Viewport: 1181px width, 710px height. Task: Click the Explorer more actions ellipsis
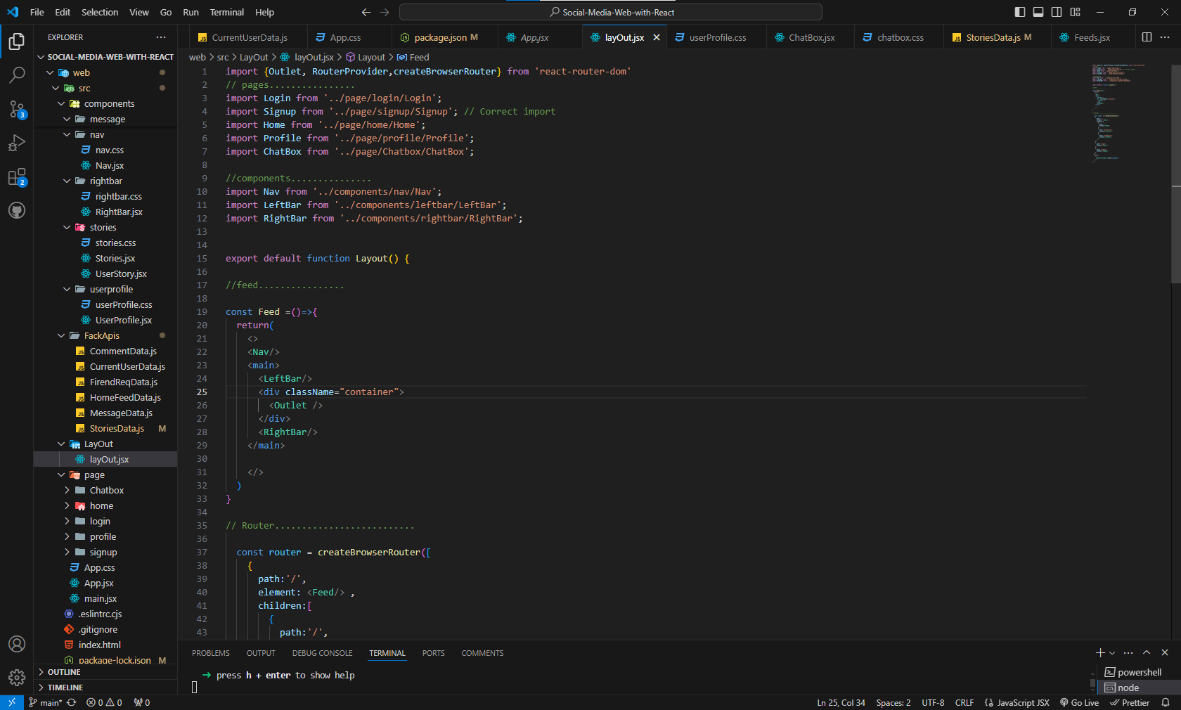tap(161, 37)
